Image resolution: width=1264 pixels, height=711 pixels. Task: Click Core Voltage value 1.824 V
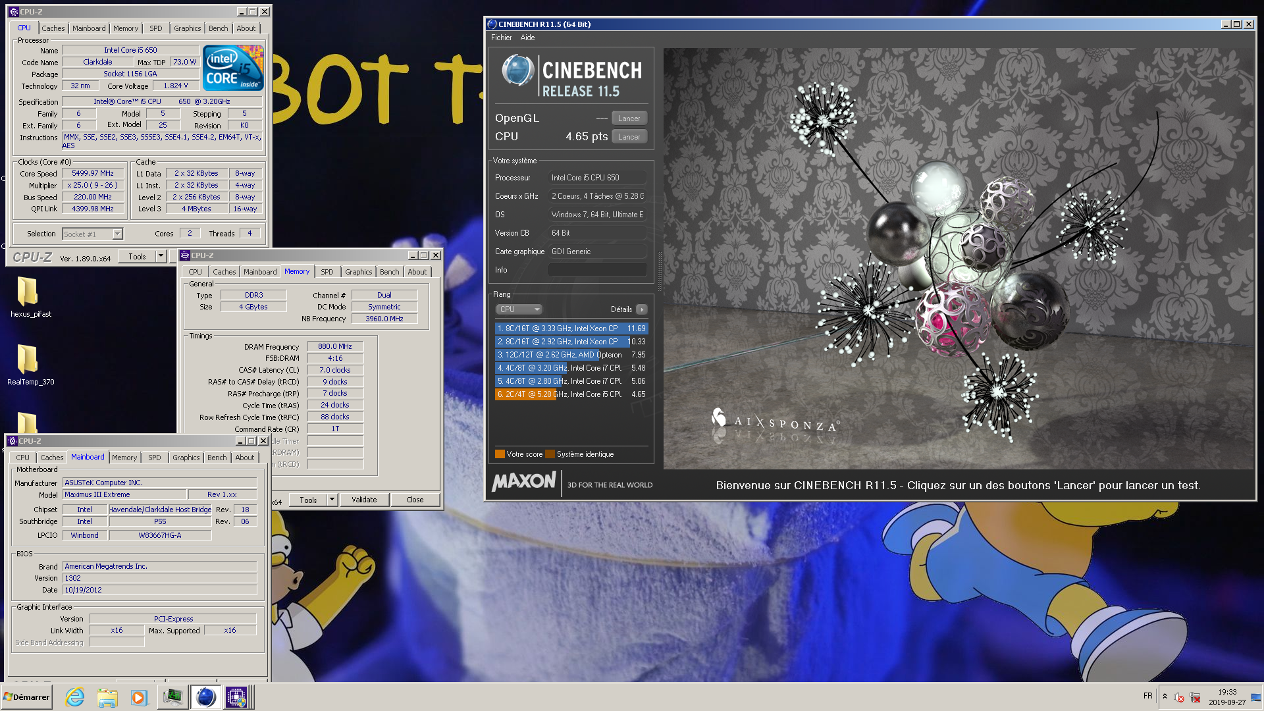tap(176, 86)
